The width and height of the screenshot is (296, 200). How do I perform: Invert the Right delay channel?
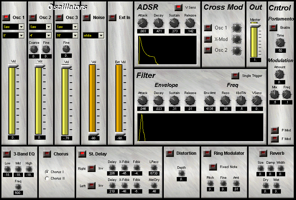point(92,168)
